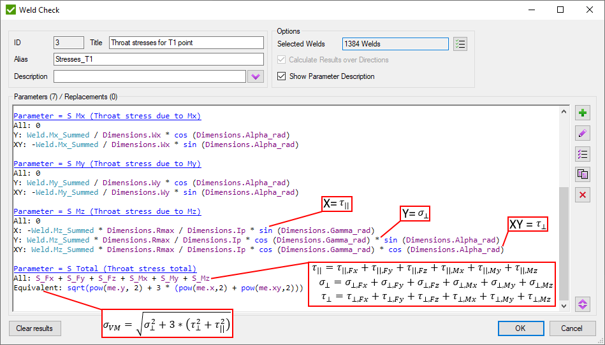
Task: Click the green plus add parameter icon
Action: tap(582, 113)
